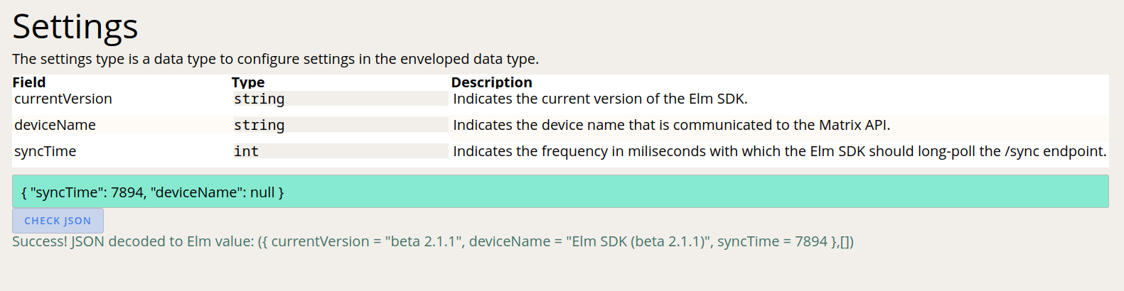Image resolution: width=1124 pixels, height=291 pixels.
Task: Focus the JSON input text field
Action: [560, 192]
